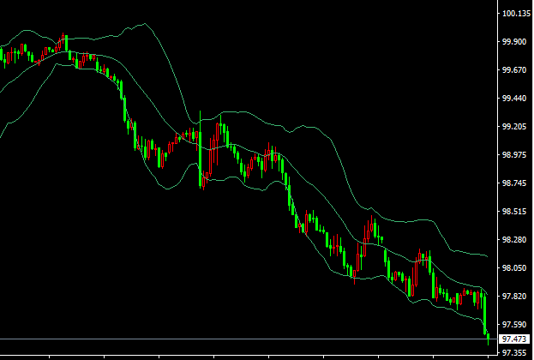Screen dimensions: 534x360
Task: Click the 99.670 price axis label
Action: (x=514, y=70)
